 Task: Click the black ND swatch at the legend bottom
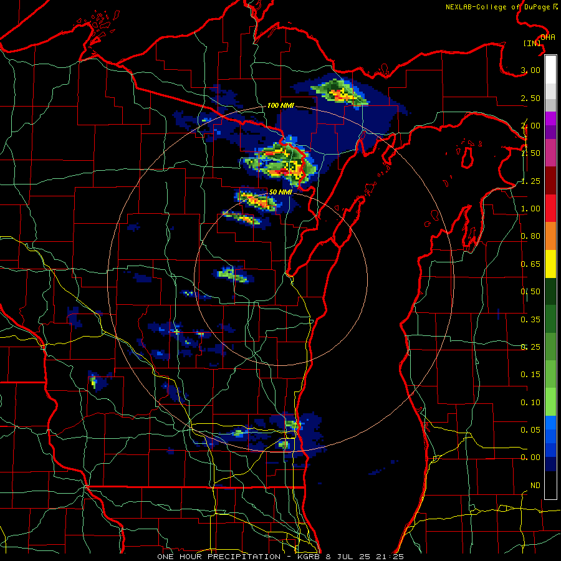[x=550, y=485]
